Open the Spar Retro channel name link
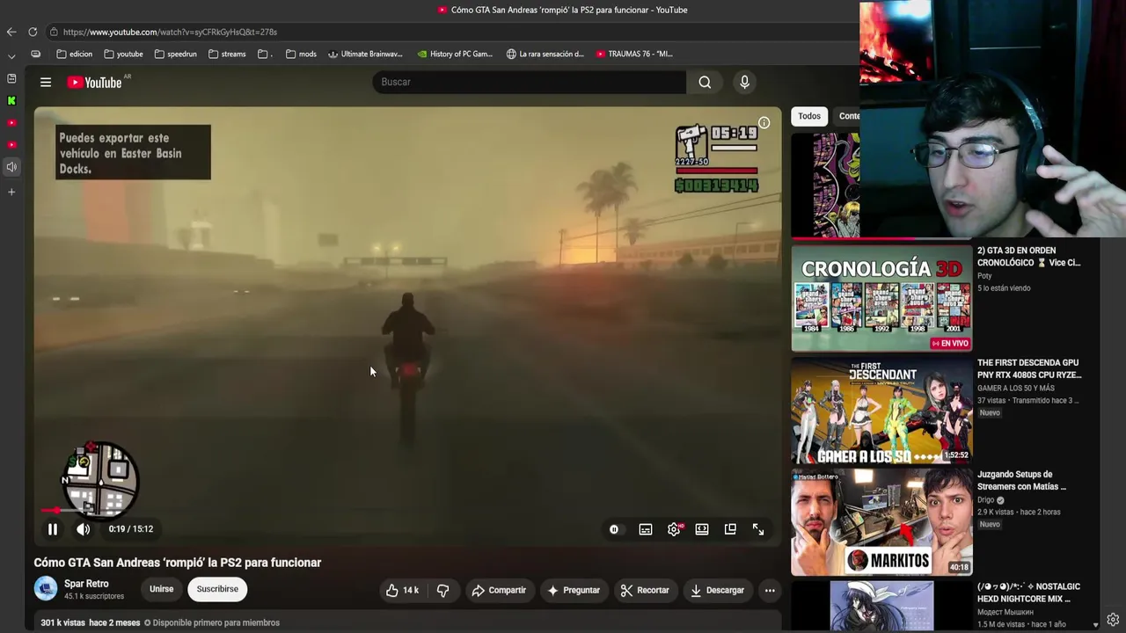The image size is (1126, 633). click(x=86, y=584)
